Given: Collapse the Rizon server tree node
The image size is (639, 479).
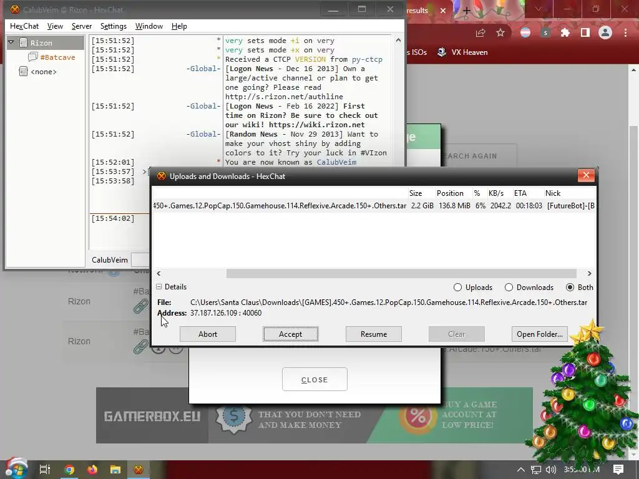Looking at the screenshot, I should coord(11,42).
